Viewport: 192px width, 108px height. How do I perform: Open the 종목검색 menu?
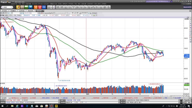65,4
